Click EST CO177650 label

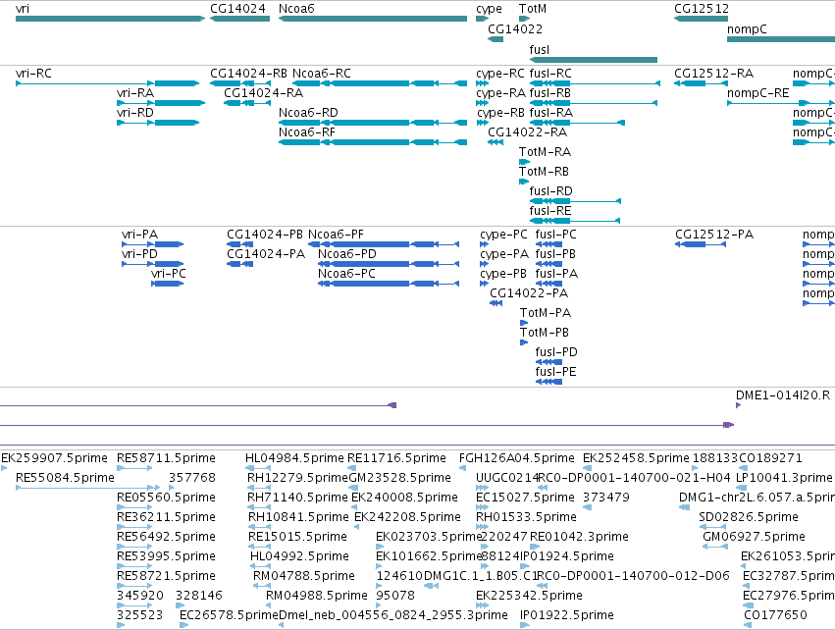(775, 615)
